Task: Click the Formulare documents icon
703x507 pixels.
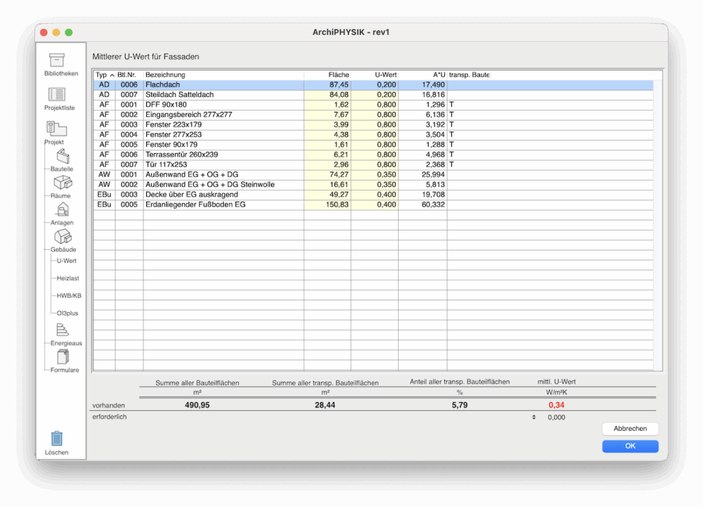Action: tap(63, 357)
